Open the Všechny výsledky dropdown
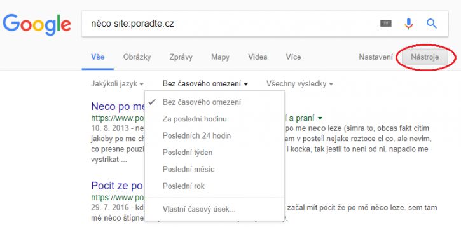This screenshot has height=239, width=461. click(299, 84)
